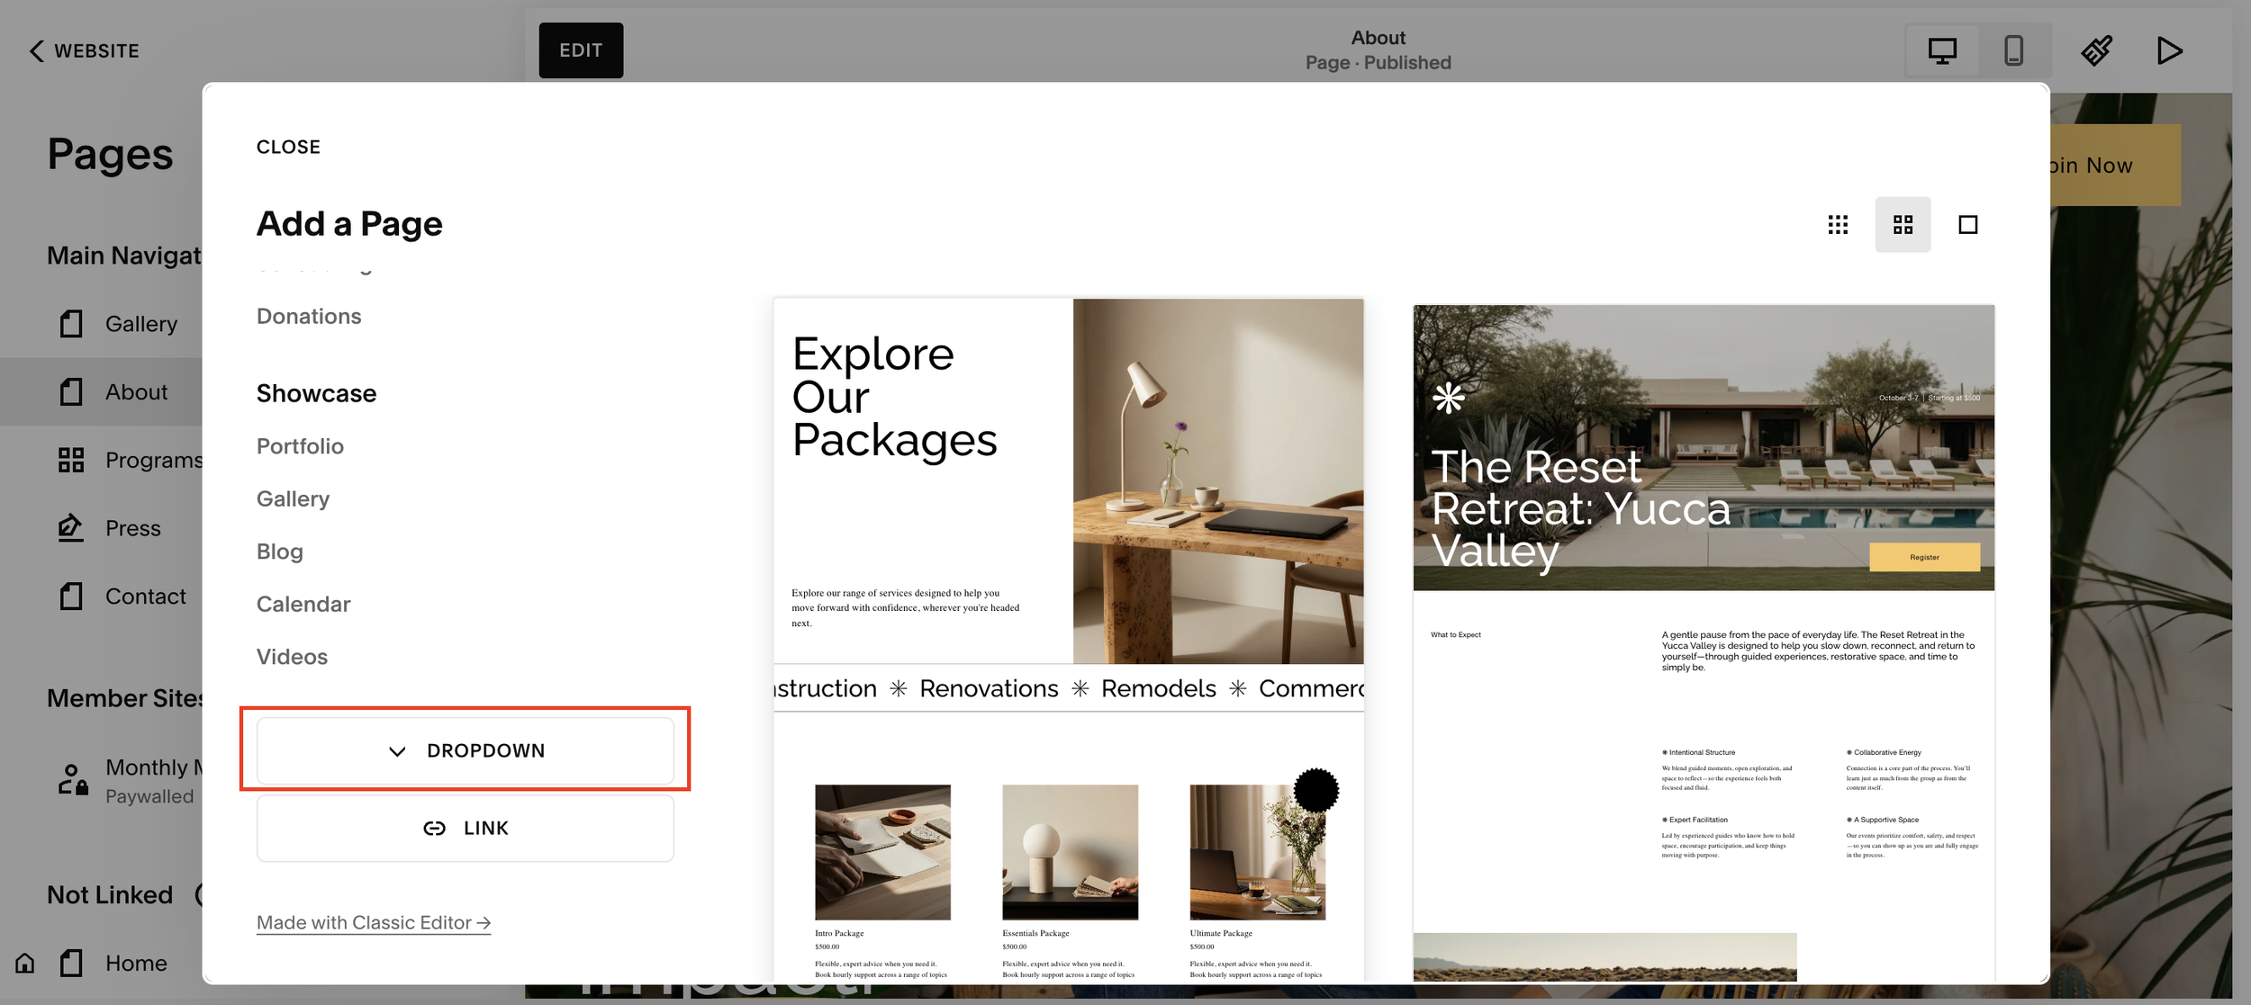Switch to mobile preview icon
Viewport: 2251px width, 1005px height.
pos(2014,50)
